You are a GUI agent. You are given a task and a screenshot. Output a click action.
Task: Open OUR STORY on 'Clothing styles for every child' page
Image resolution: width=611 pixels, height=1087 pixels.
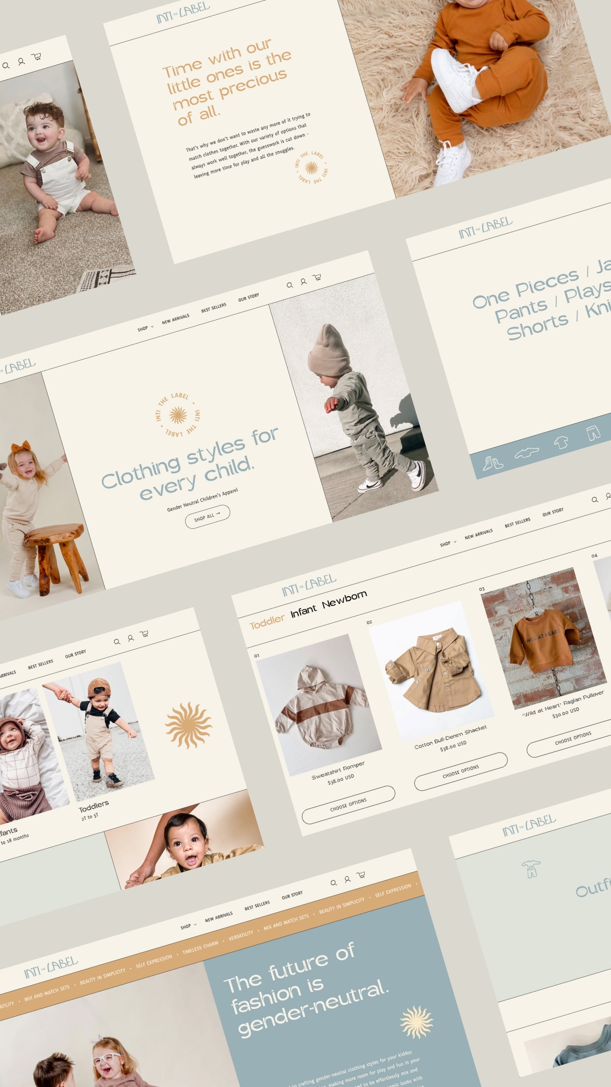click(x=248, y=298)
